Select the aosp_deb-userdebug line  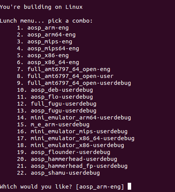pos(62,90)
